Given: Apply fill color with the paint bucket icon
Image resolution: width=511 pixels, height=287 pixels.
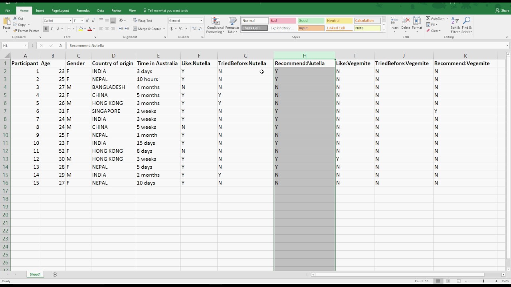Looking at the screenshot, I should pos(81,29).
